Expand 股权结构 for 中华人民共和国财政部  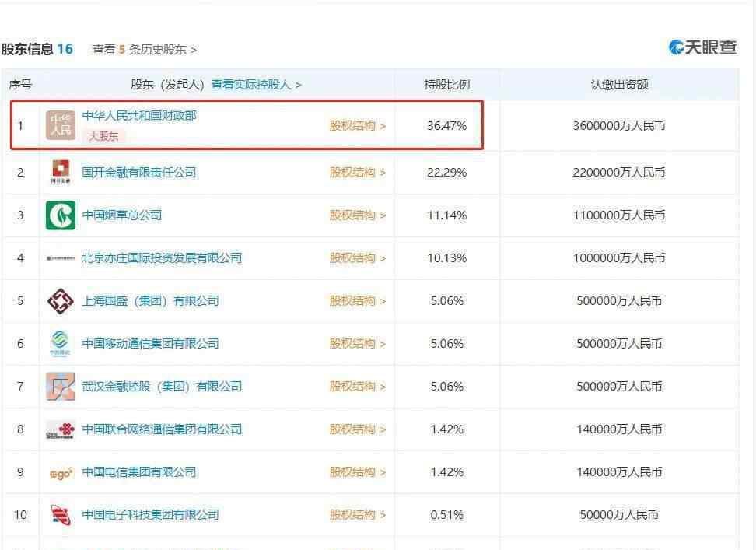click(358, 126)
